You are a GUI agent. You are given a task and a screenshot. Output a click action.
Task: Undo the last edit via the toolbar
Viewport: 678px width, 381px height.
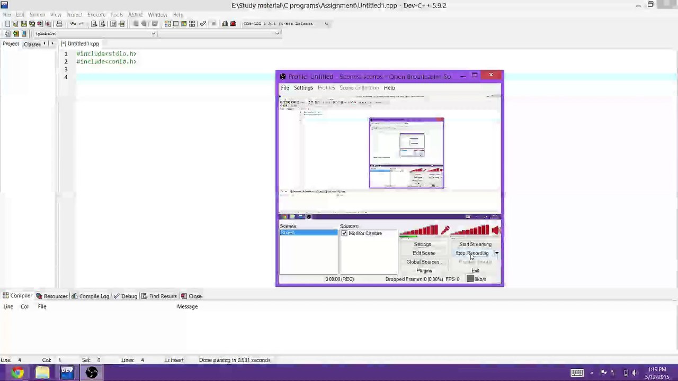(73, 24)
